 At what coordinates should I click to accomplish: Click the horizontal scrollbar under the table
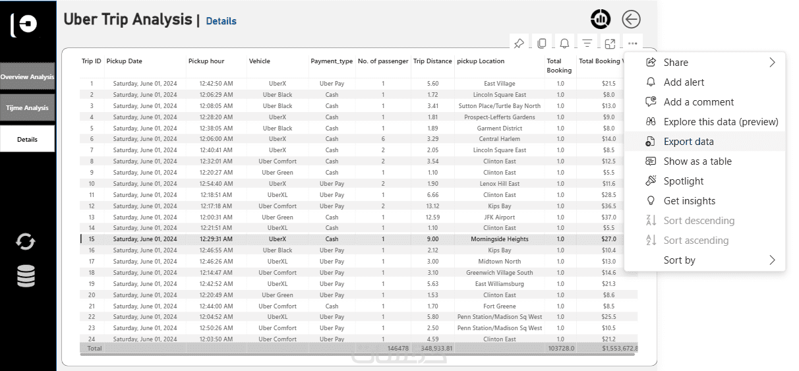[359, 354]
